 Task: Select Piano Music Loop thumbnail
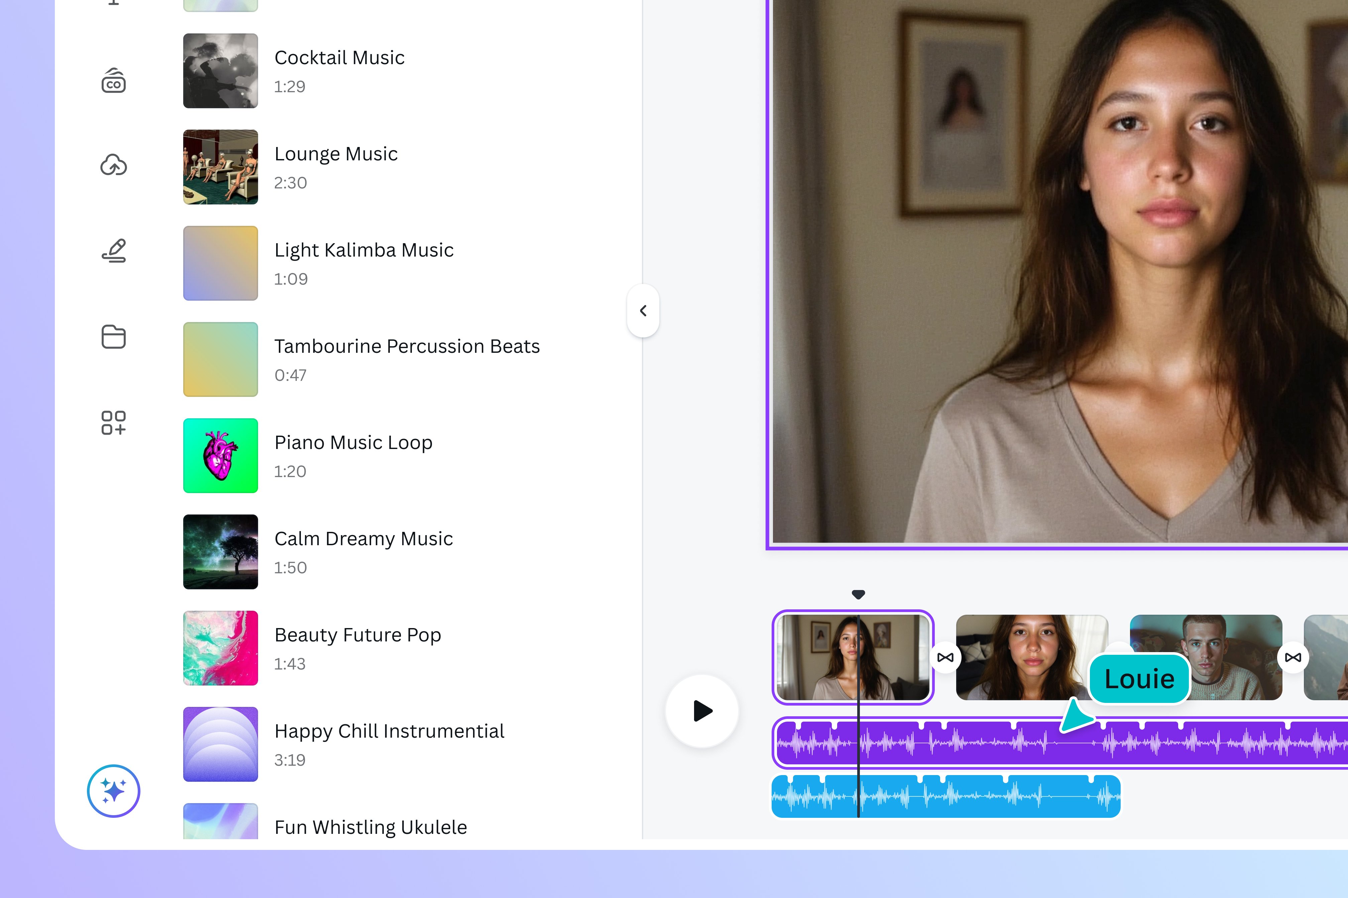click(x=221, y=455)
